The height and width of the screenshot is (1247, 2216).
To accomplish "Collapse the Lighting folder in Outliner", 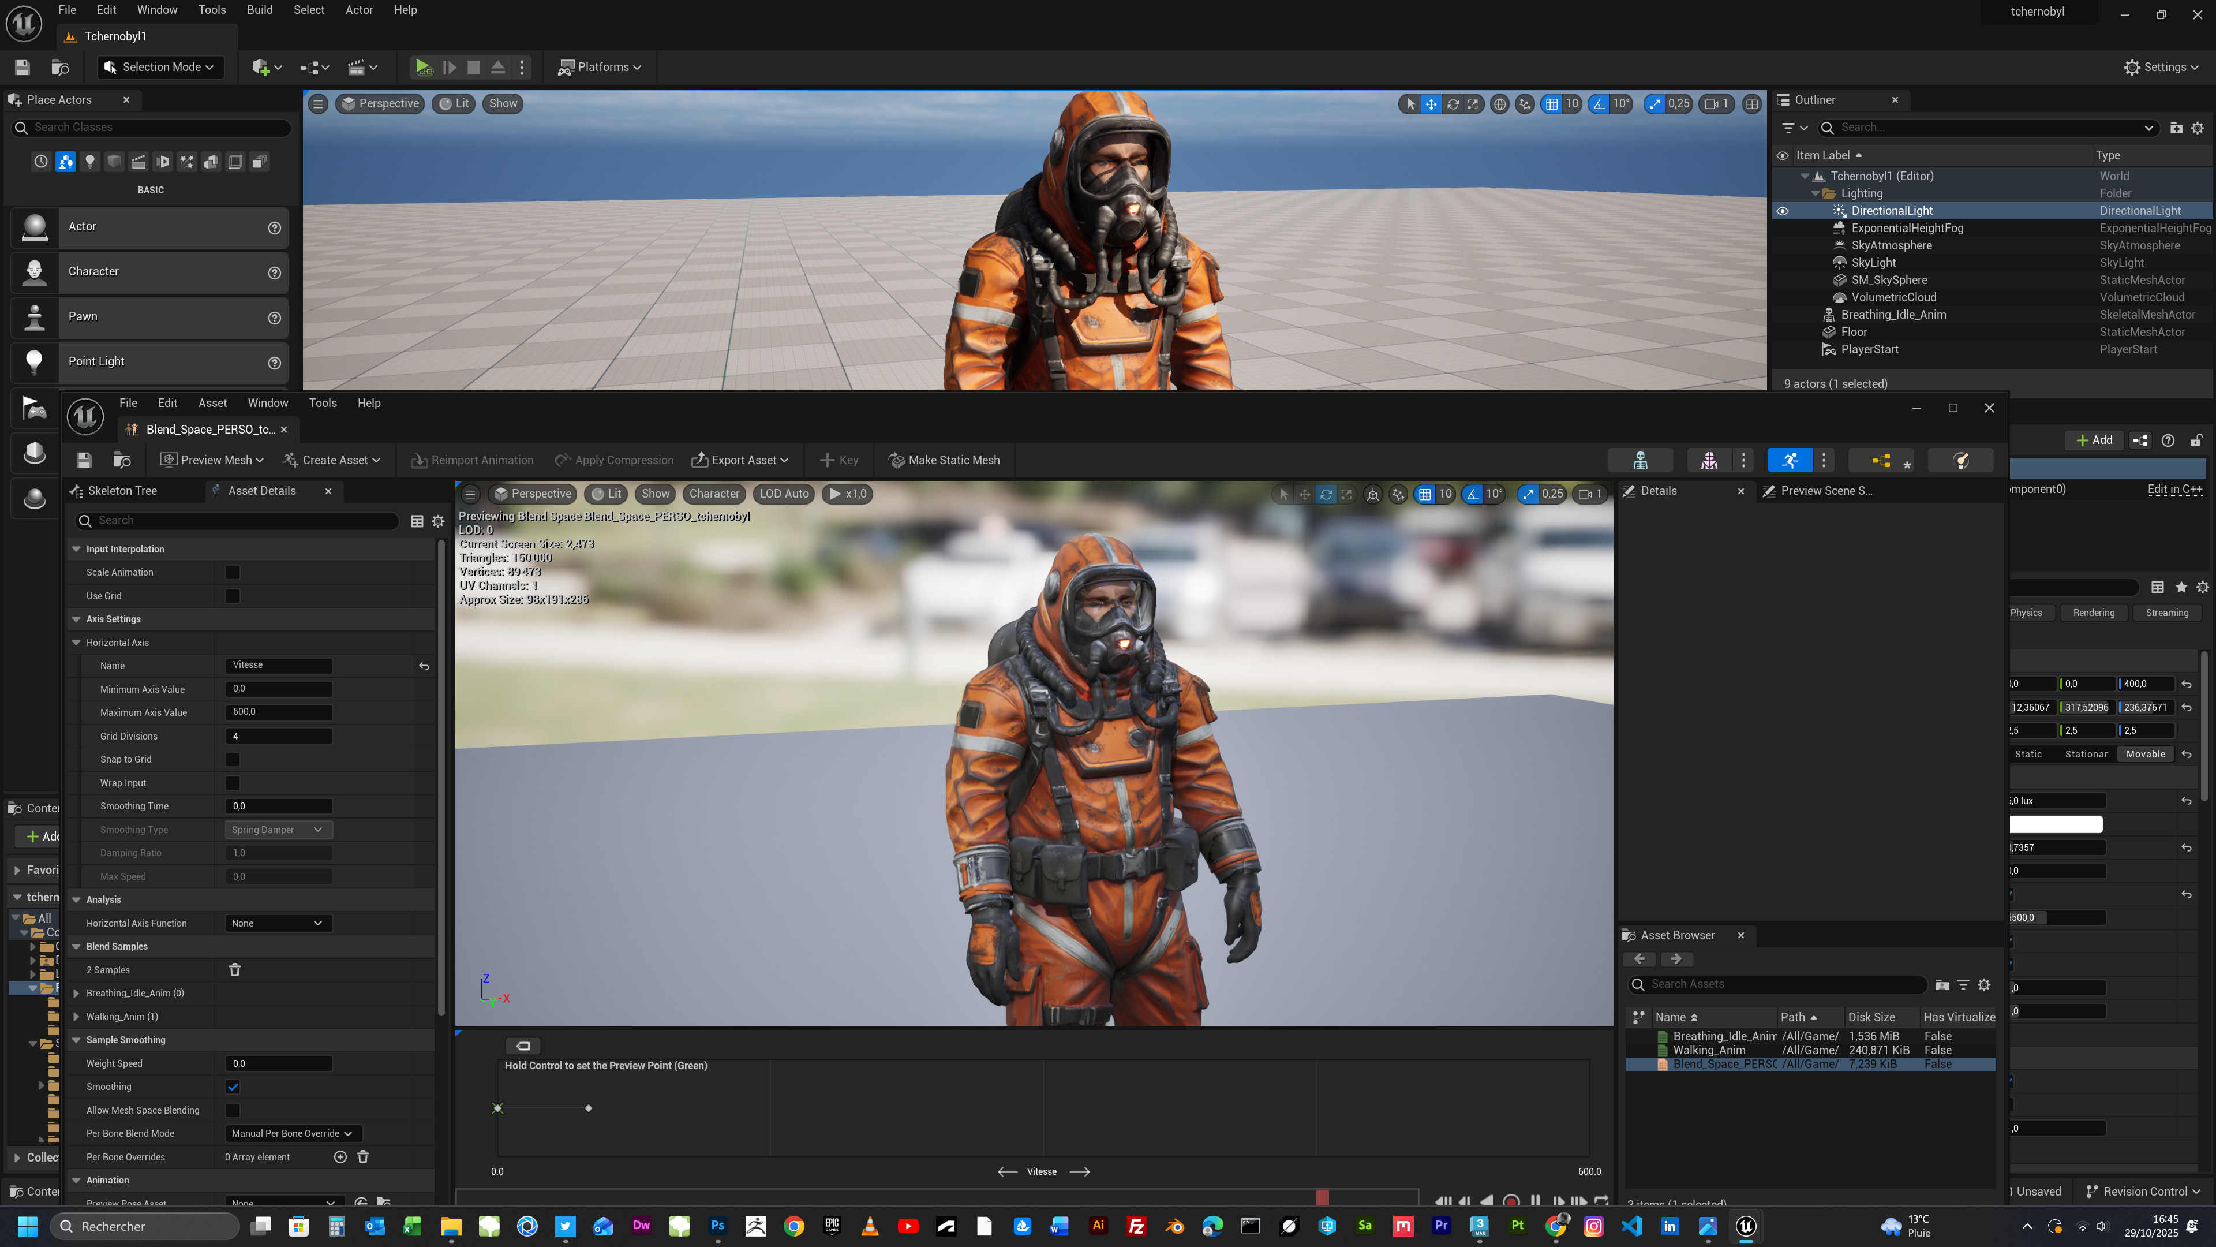I will tap(1815, 193).
